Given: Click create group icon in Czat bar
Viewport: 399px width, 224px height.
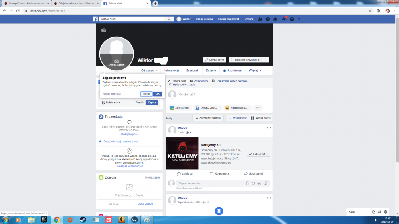Looking at the screenshot, I should coord(380,212).
